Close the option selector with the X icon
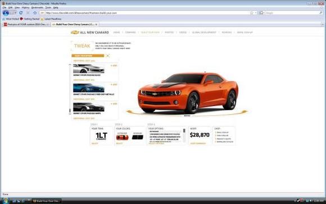Image resolution: width=326 pixels, height=204 pixels. tap(107, 56)
